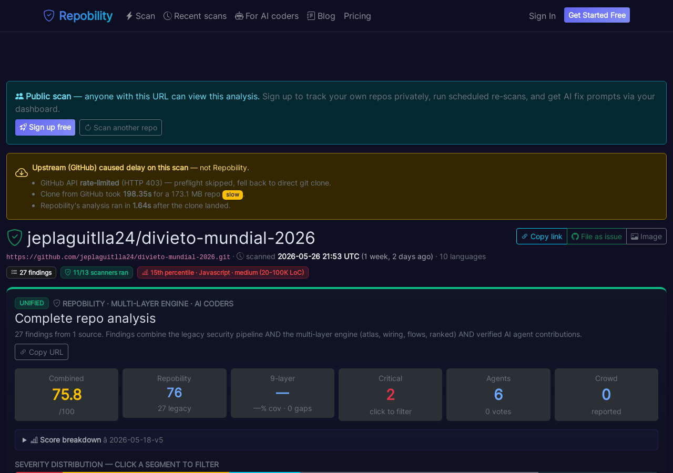Image resolution: width=673 pixels, height=473 pixels.
Task: Click the 2026-05-26 21:53 UTC timestamp
Action: [x=319, y=256]
